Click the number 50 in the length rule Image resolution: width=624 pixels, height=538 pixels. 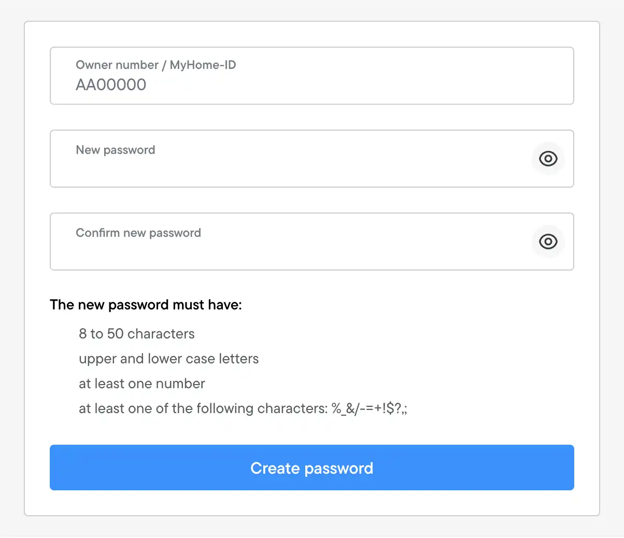tap(115, 334)
